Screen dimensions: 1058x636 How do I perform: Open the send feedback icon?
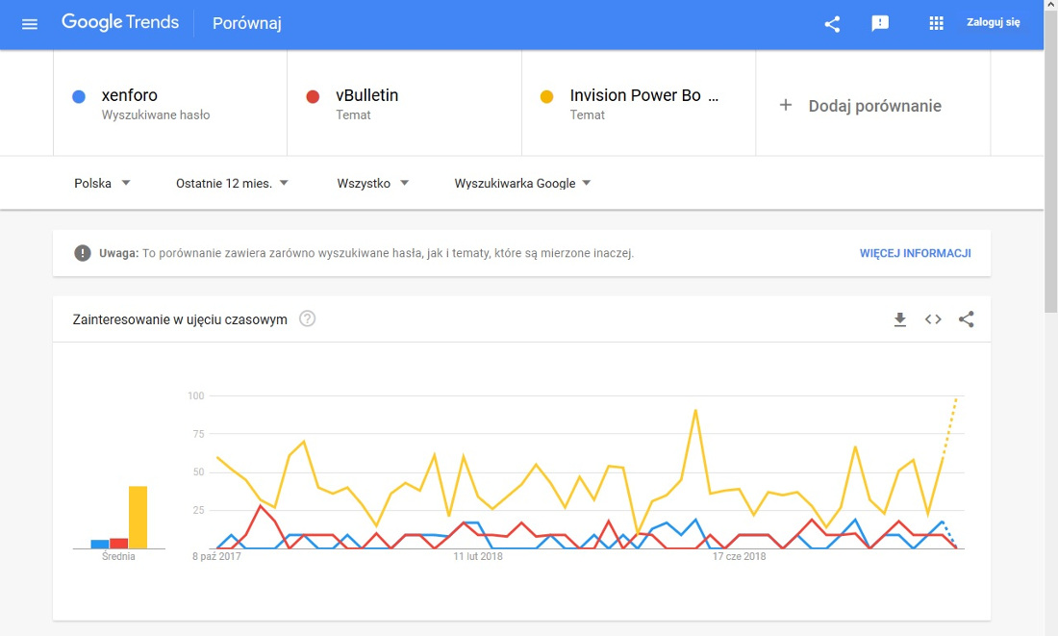coord(880,24)
